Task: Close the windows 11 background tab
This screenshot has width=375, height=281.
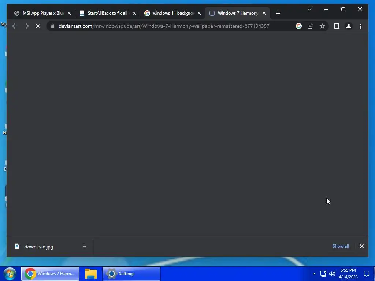Action: 199,14
